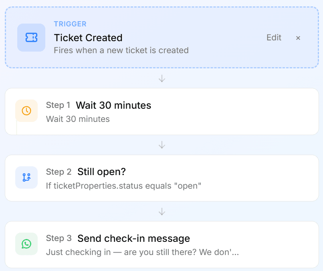The width and height of the screenshot is (323, 271).
Task: Click the Step 3 label
Action: (59, 238)
